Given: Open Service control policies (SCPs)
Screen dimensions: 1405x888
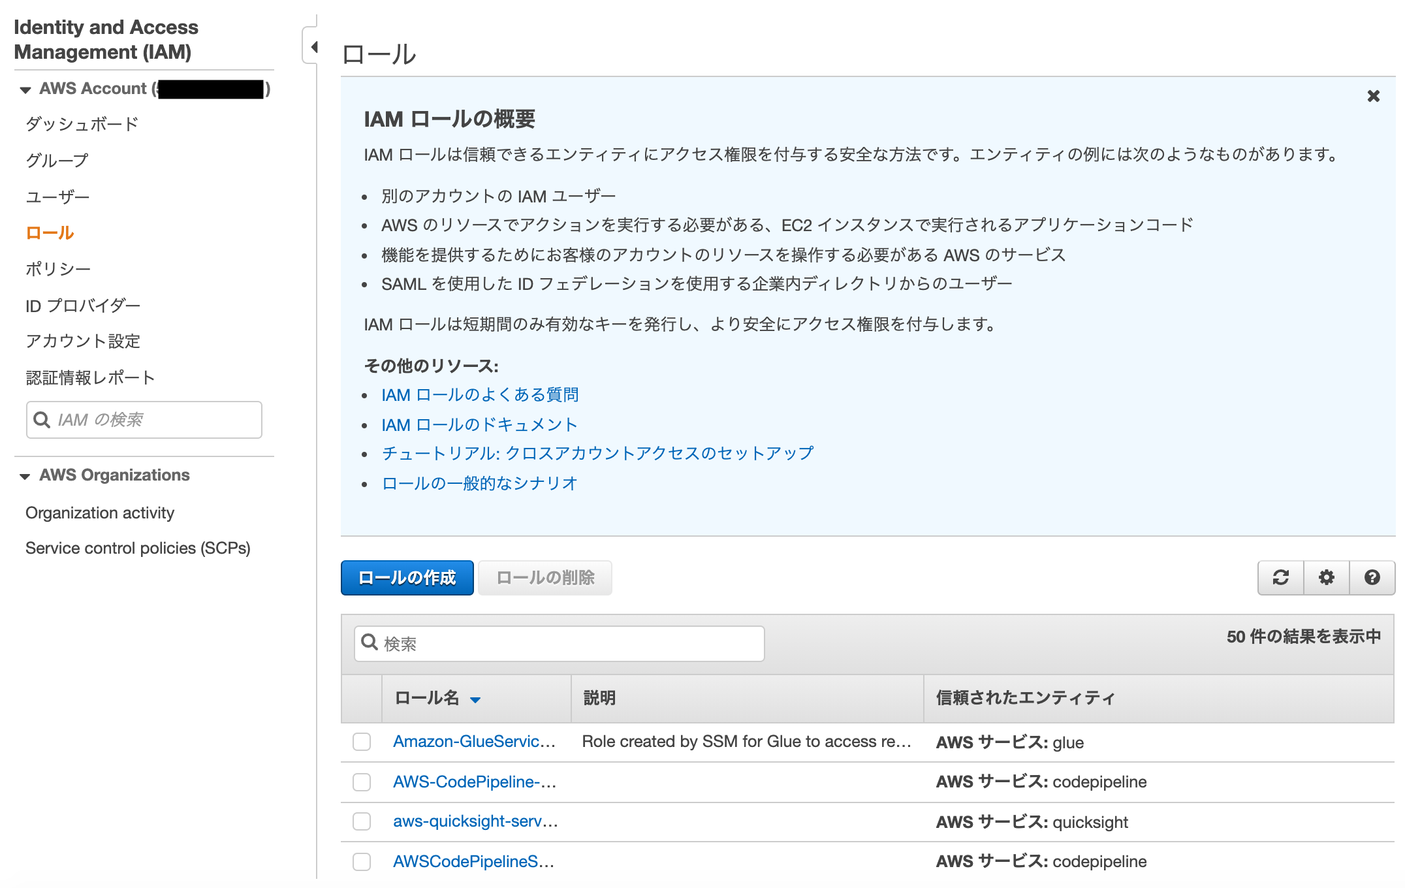Looking at the screenshot, I should coord(138,548).
